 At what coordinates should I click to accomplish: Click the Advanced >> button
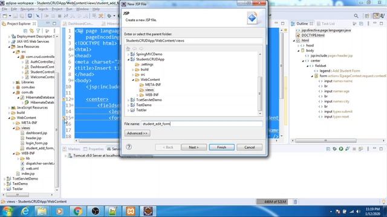point(137,133)
